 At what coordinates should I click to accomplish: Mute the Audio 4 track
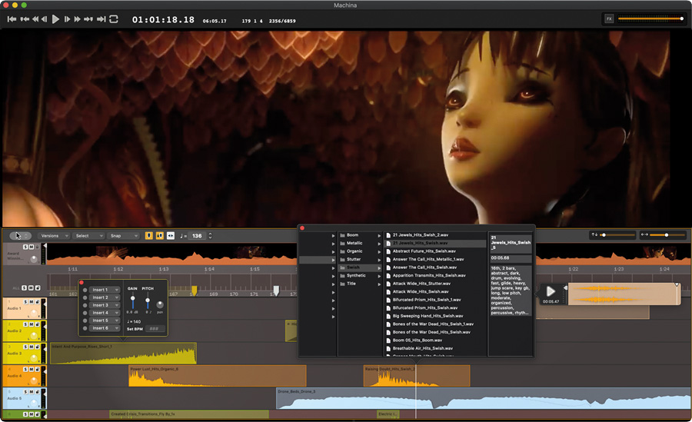tap(32, 370)
